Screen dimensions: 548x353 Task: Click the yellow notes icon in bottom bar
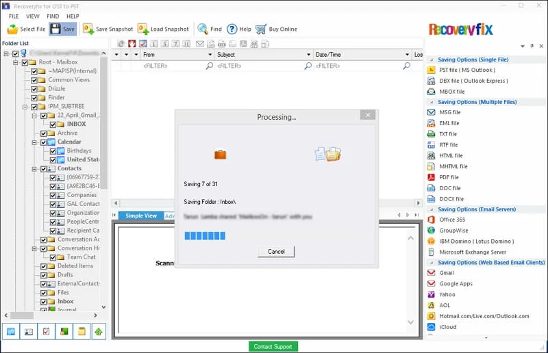[x=82, y=331]
